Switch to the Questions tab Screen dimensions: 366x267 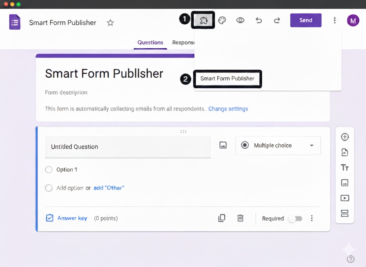click(x=150, y=42)
